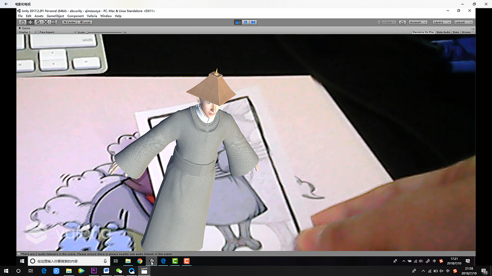The height and width of the screenshot is (276, 492).
Task: Click the microphone icon in the search box
Action: click(x=105, y=261)
